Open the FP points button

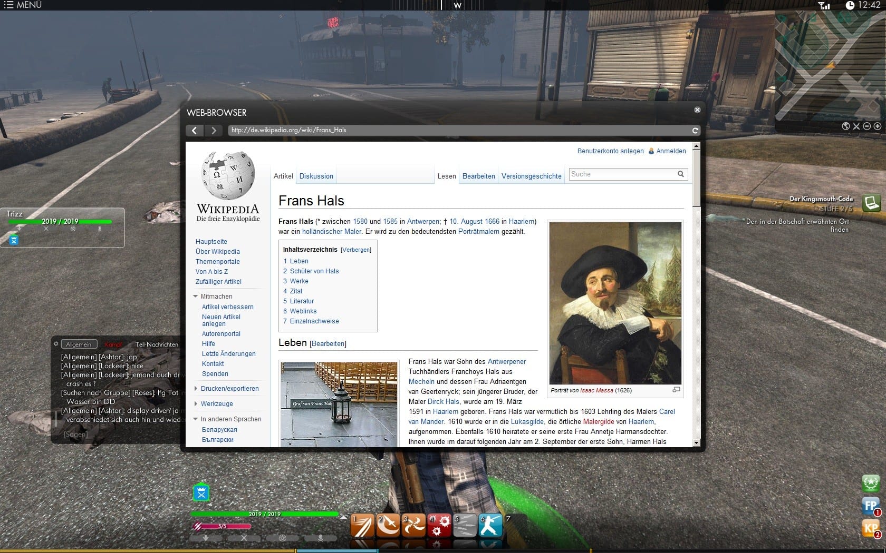point(870,506)
